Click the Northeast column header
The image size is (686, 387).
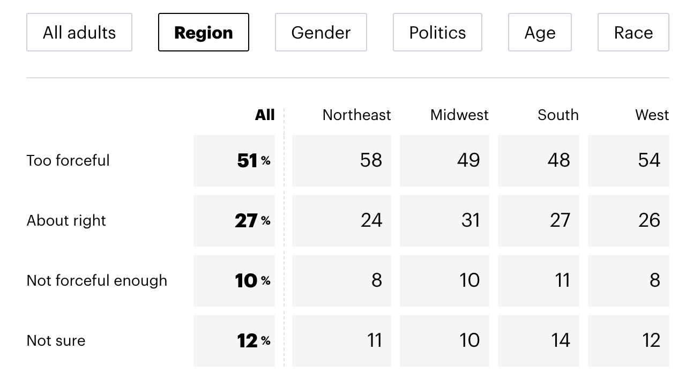coord(356,115)
